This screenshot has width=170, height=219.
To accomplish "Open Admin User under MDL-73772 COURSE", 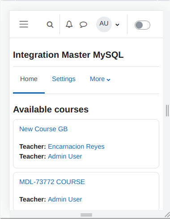I will coord(65,199).
